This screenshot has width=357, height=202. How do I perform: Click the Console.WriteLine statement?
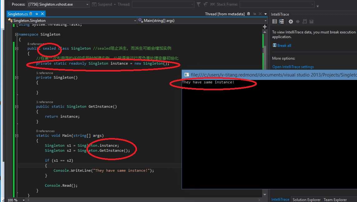[x=104, y=170]
